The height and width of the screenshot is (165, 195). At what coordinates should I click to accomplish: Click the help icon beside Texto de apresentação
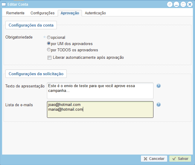(159, 86)
